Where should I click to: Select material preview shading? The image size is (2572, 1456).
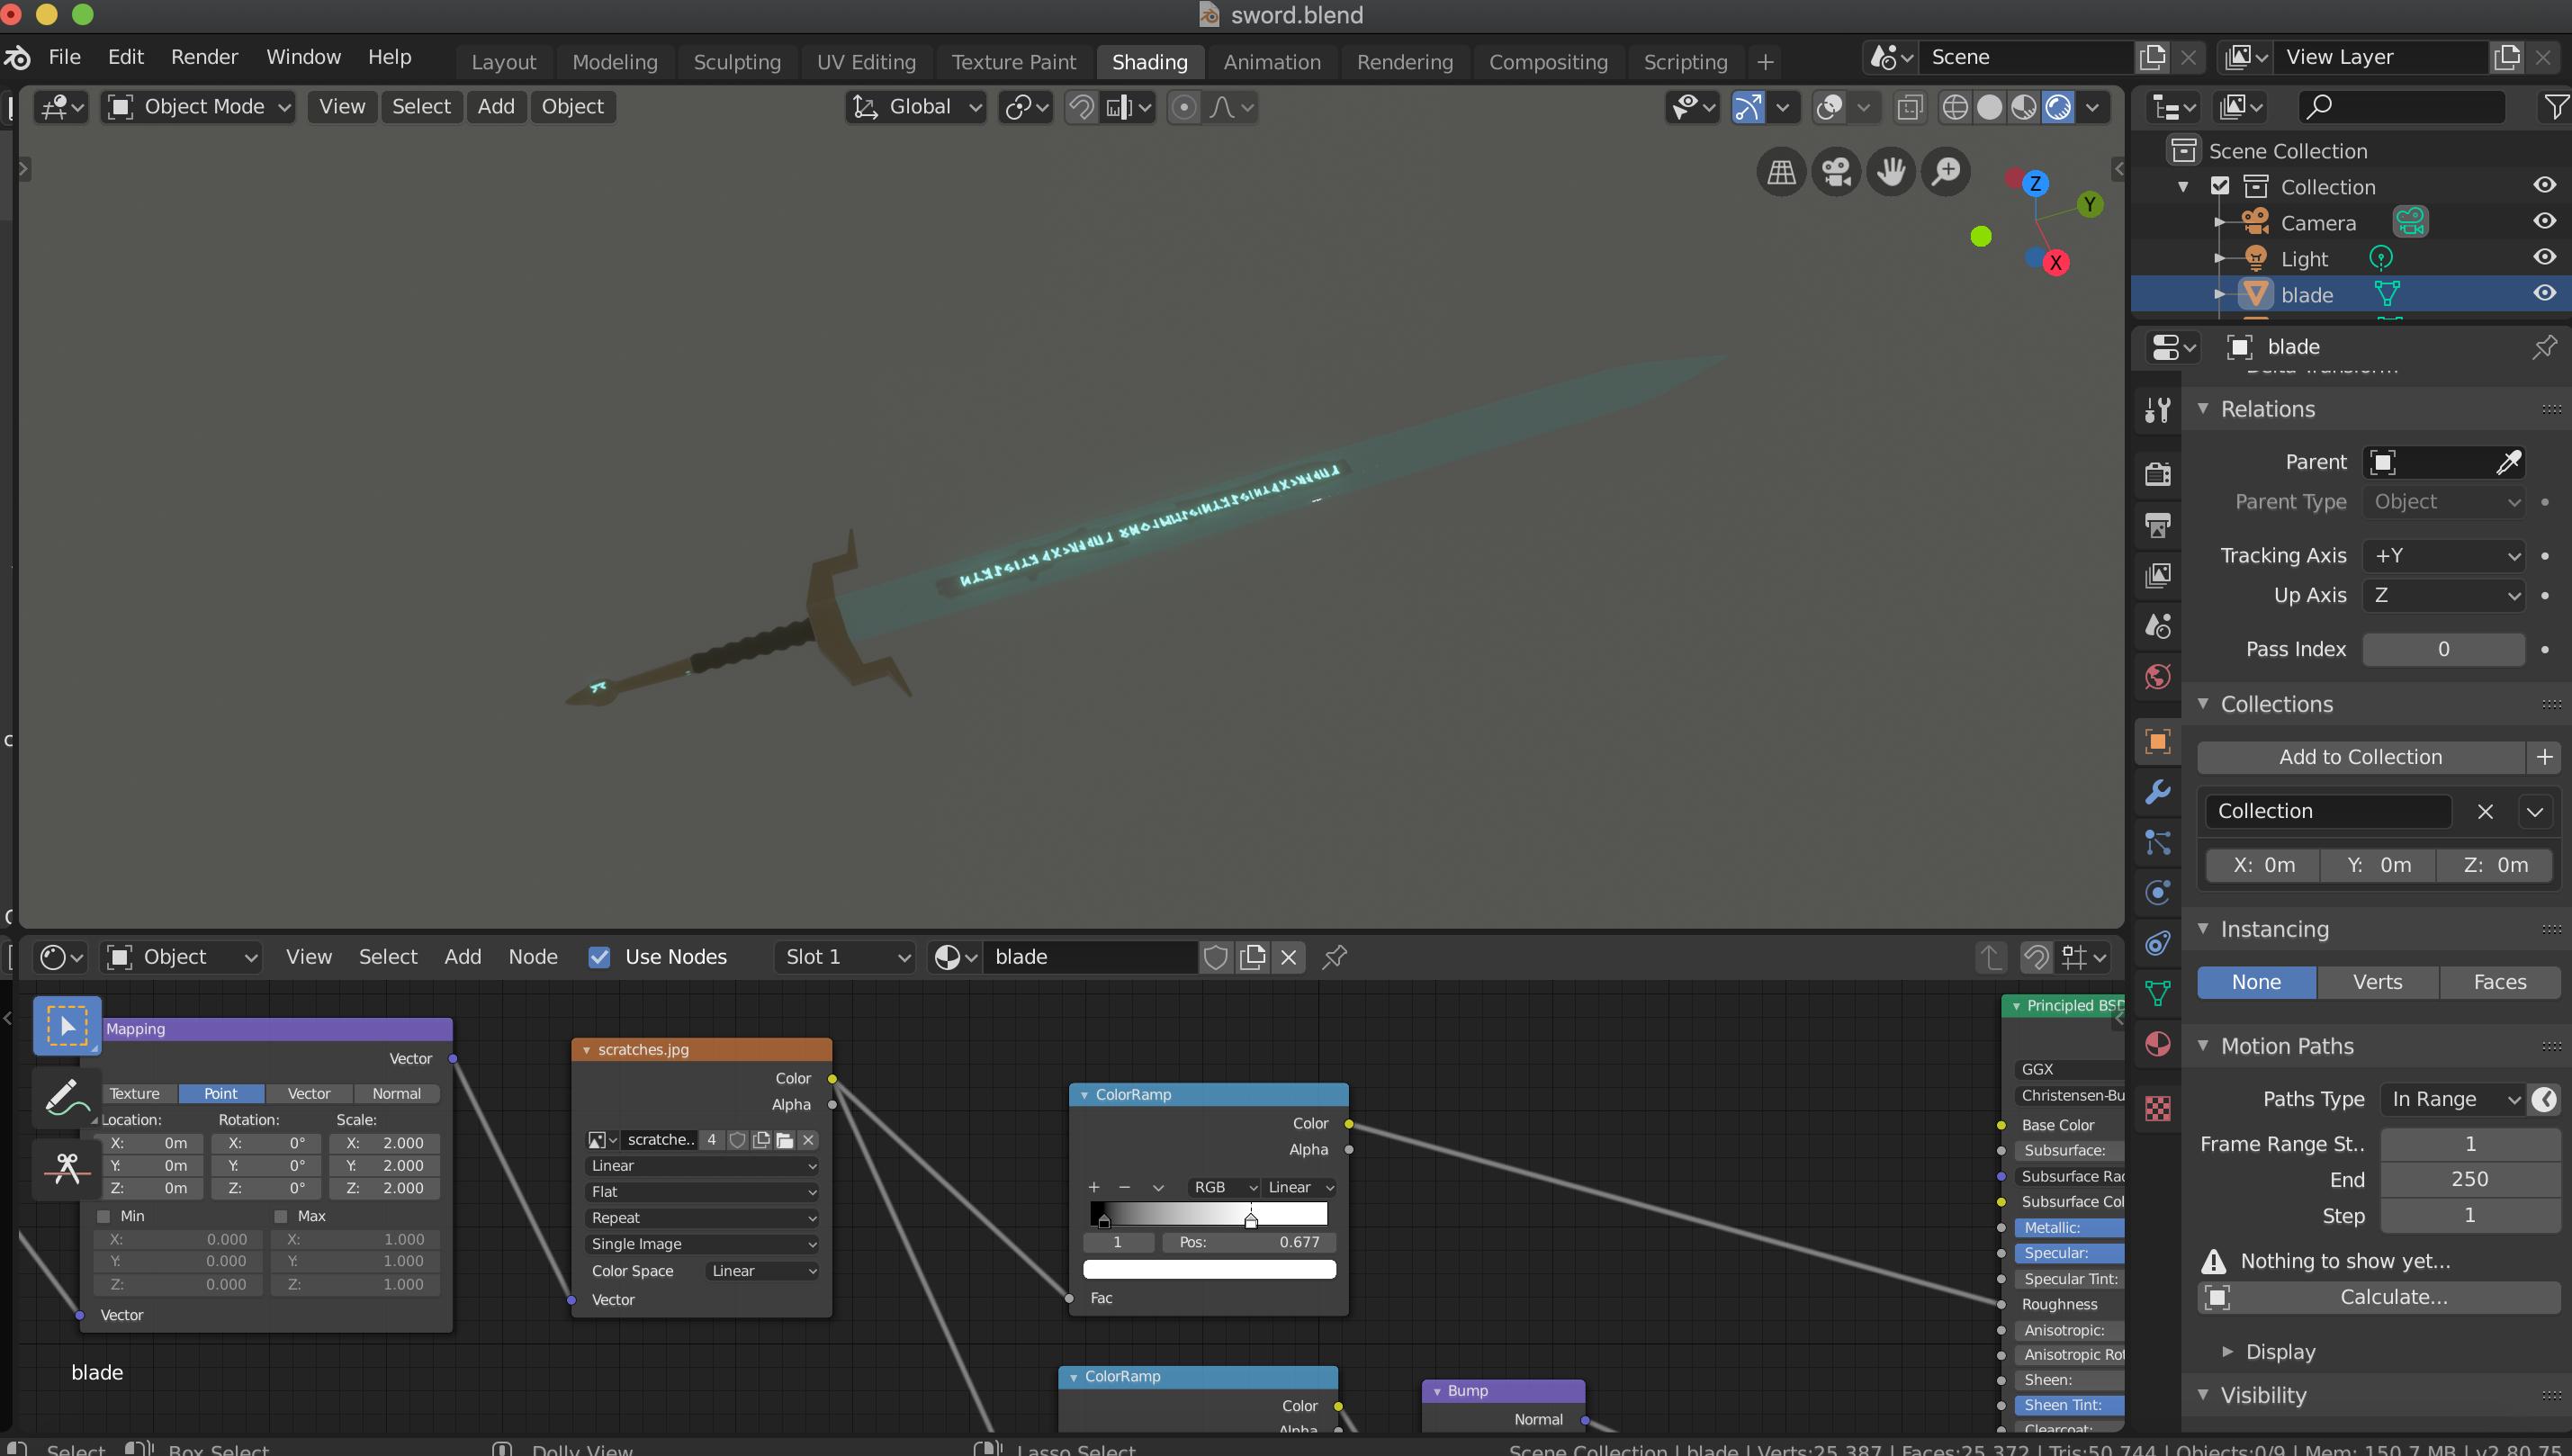coord(2023,107)
